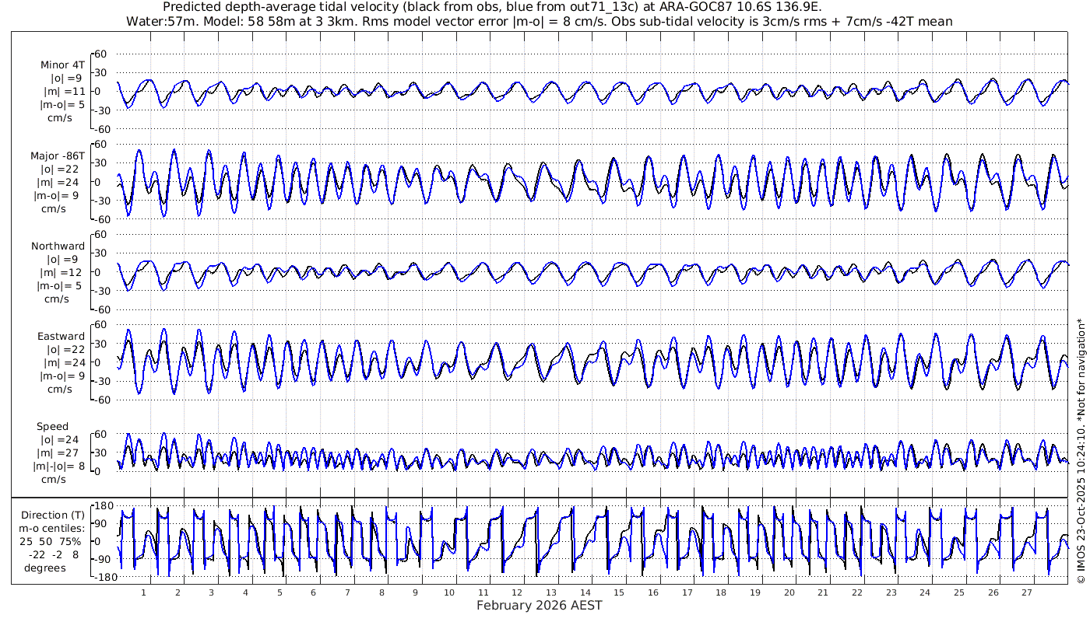Viewport: 1090px width, 622px height.
Task: Select the '|m|-|o|= 8' Speed statistic
Action: coord(58,466)
